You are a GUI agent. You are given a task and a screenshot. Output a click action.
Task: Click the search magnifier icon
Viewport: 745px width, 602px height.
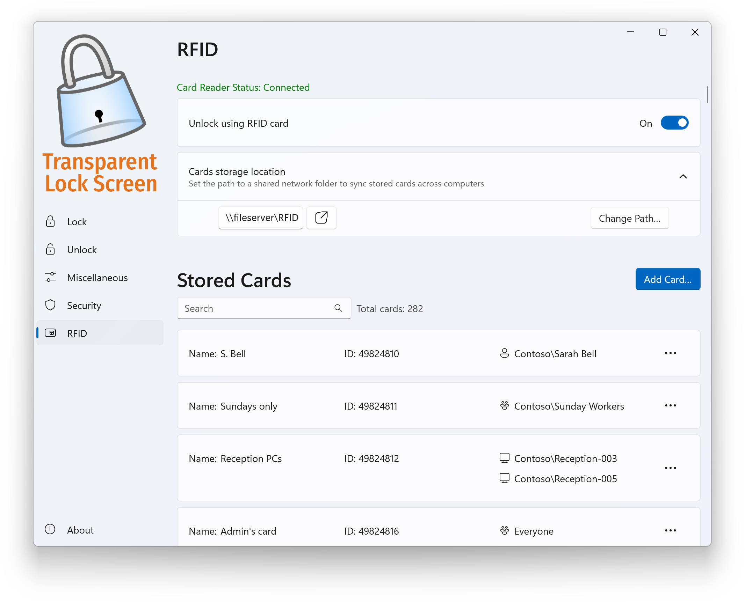338,308
